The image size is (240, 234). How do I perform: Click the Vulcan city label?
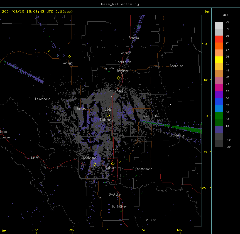pyautogui.click(x=151, y=220)
